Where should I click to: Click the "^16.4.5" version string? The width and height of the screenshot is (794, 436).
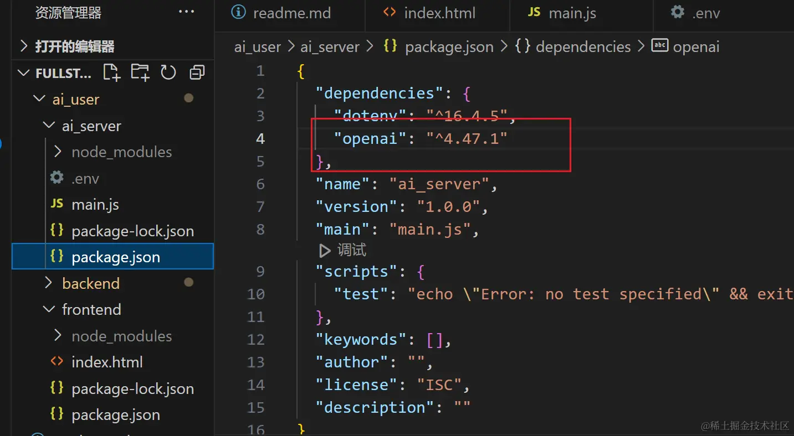(x=467, y=116)
